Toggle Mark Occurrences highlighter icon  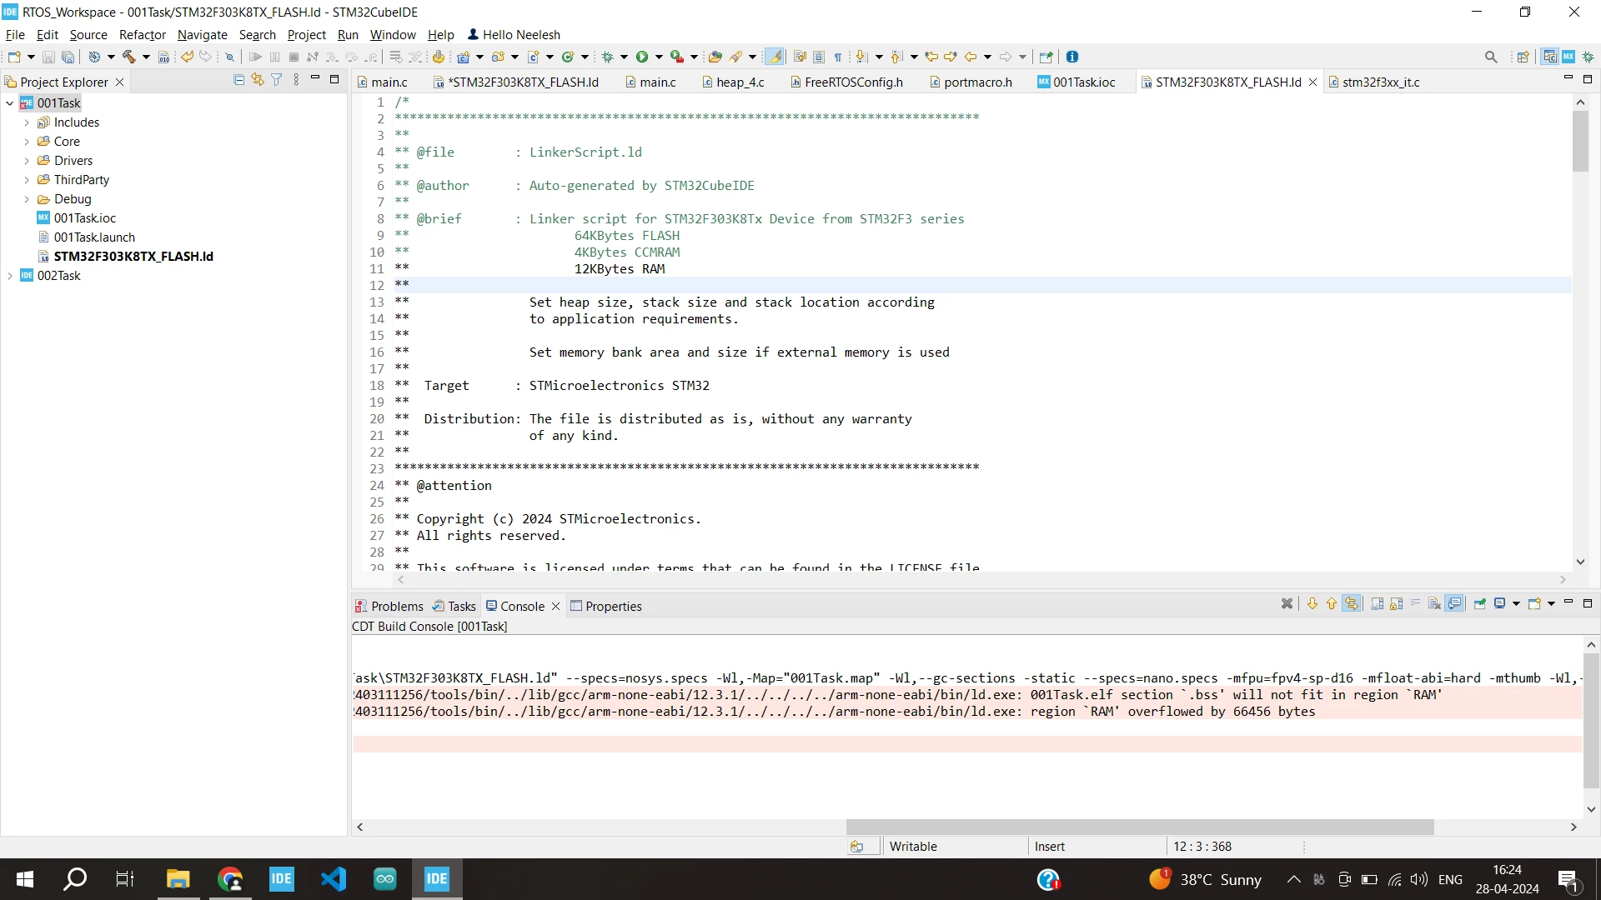[x=775, y=57]
